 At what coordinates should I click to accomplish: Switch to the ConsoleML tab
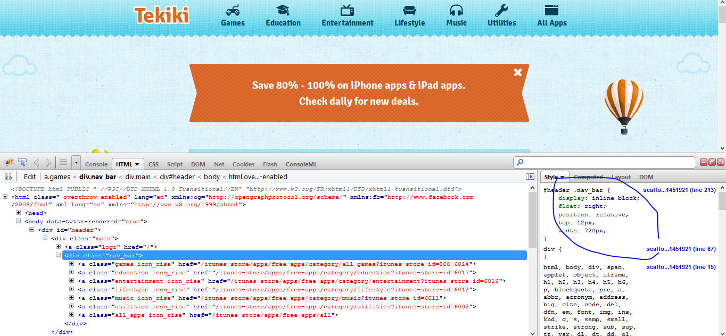click(301, 164)
